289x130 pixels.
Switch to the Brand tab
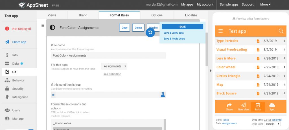tap(83, 15)
